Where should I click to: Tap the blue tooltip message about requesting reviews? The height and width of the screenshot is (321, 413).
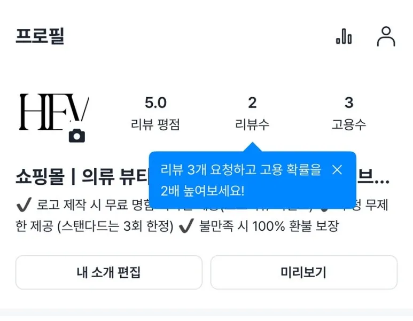(241, 181)
